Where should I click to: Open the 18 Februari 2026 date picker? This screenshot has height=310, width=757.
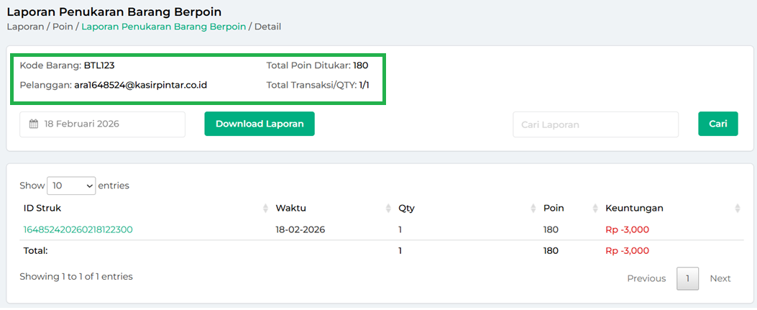coord(102,124)
